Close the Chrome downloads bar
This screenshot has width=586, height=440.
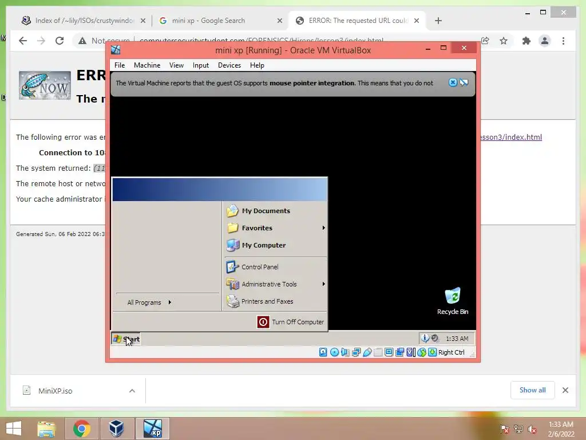(x=565, y=390)
